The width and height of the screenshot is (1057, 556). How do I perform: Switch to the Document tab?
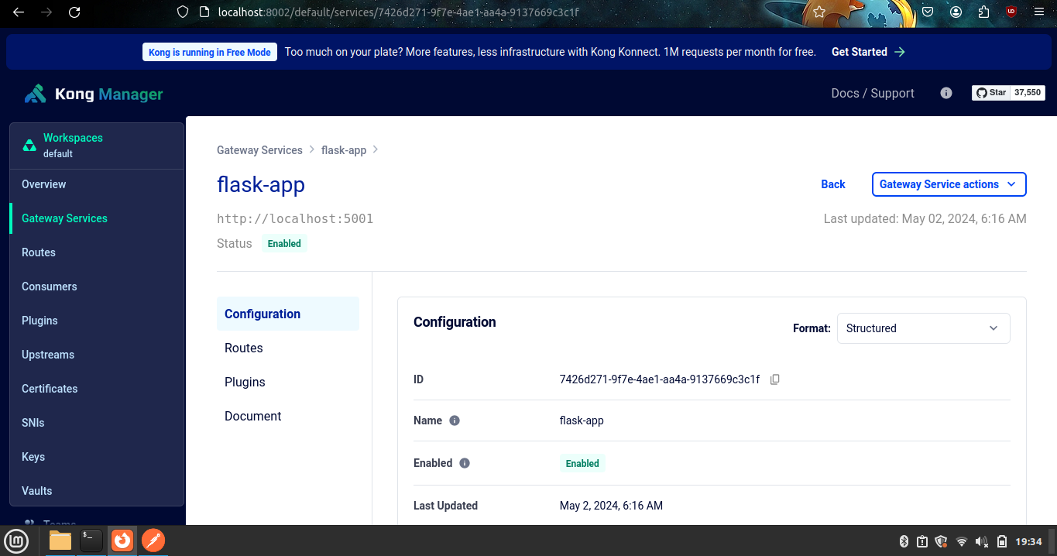(x=288, y=416)
